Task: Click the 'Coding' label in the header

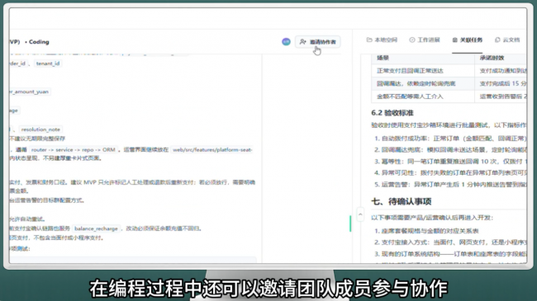Action: 39,42
